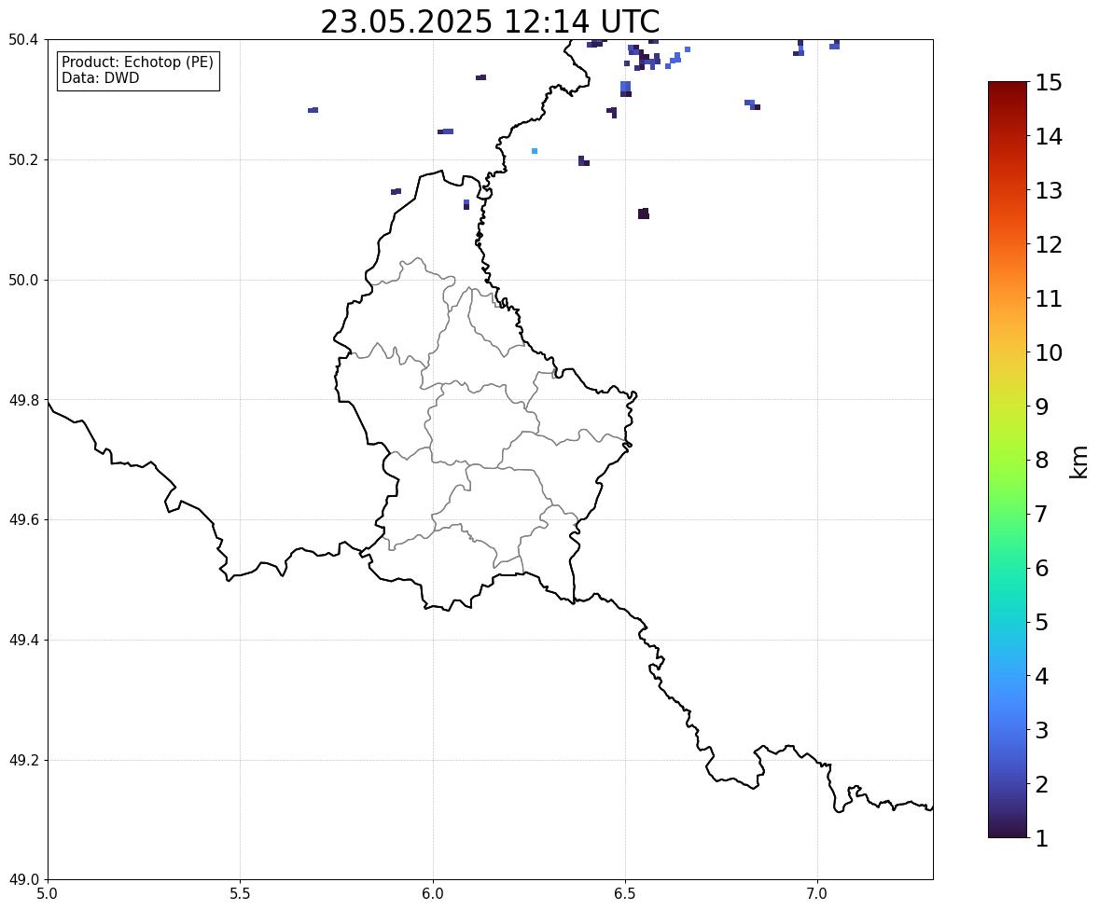Click the latitude axis label '49.2'
Image resolution: width=1099 pixels, height=910 pixels.
click(x=24, y=760)
